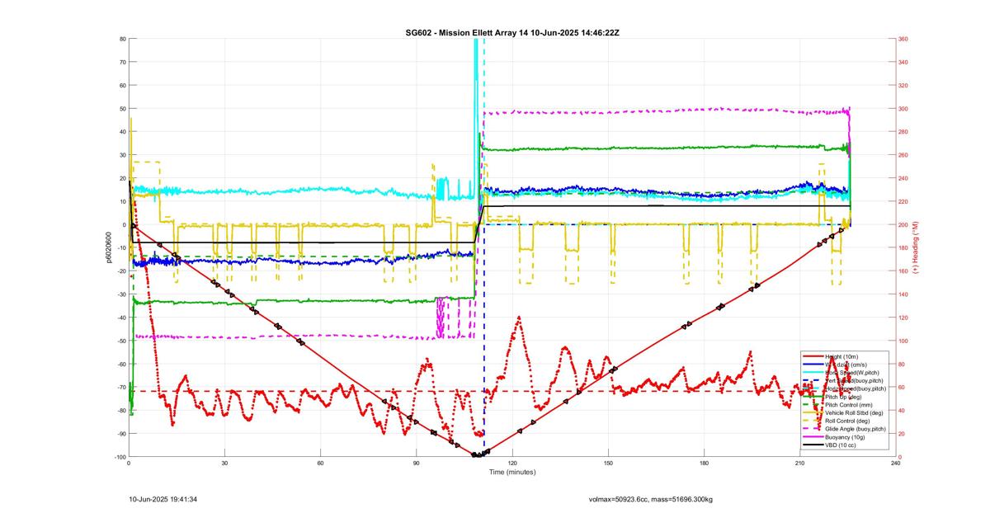Click the '300' tick on the heading axis

coord(903,109)
